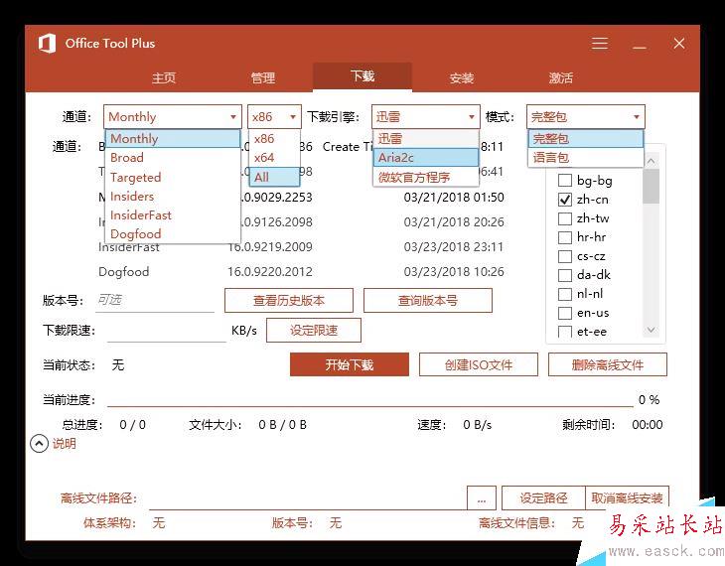
Task: Click the 设定限速 button
Action: point(314,330)
